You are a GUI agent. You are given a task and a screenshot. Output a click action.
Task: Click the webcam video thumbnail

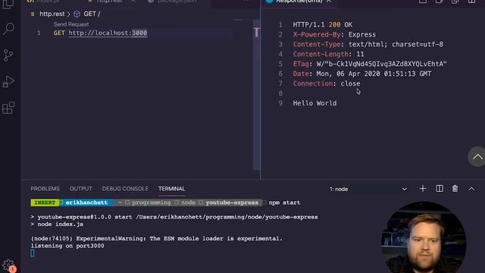[x=424, y=238]
